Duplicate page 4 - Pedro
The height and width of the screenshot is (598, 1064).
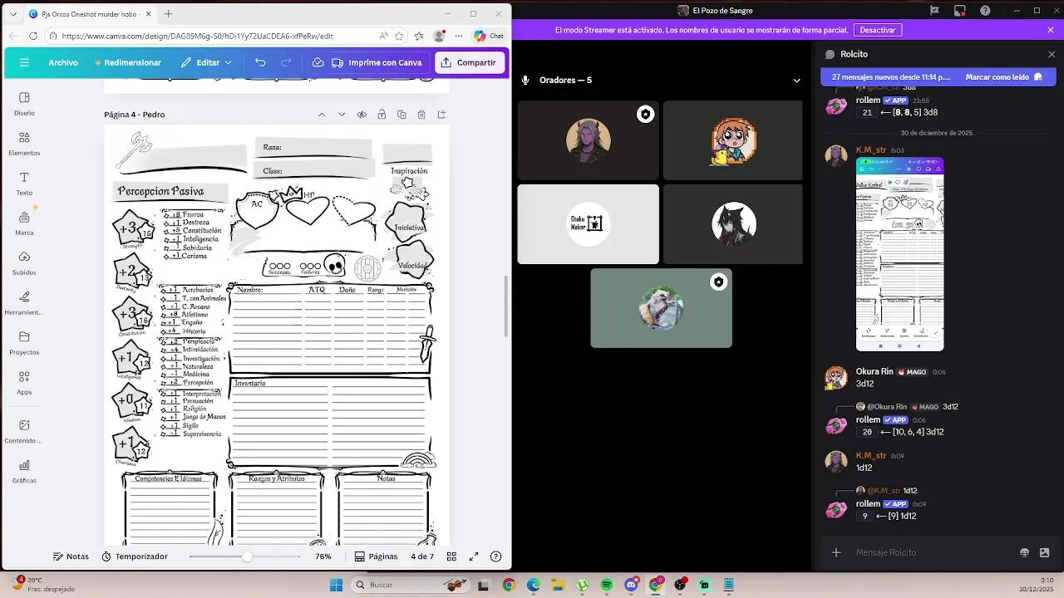(x=401, y=115)
